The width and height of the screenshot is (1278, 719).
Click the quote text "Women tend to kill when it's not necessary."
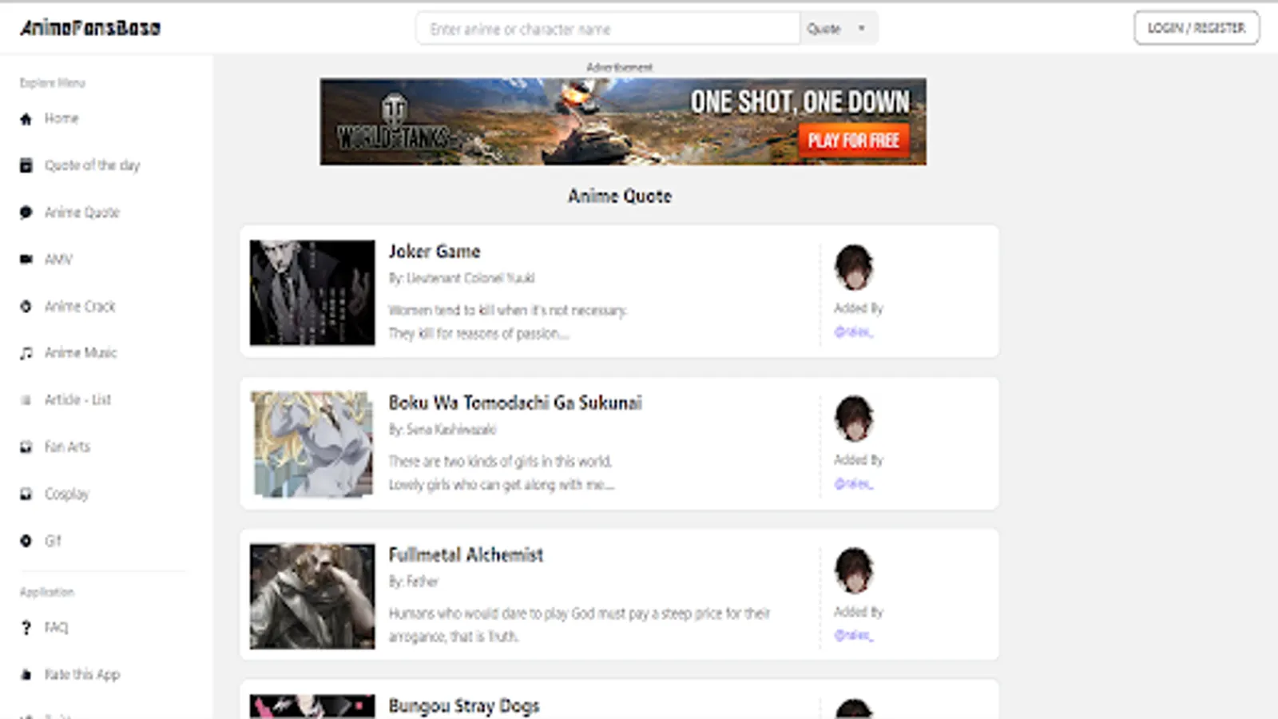pos(508,311)
